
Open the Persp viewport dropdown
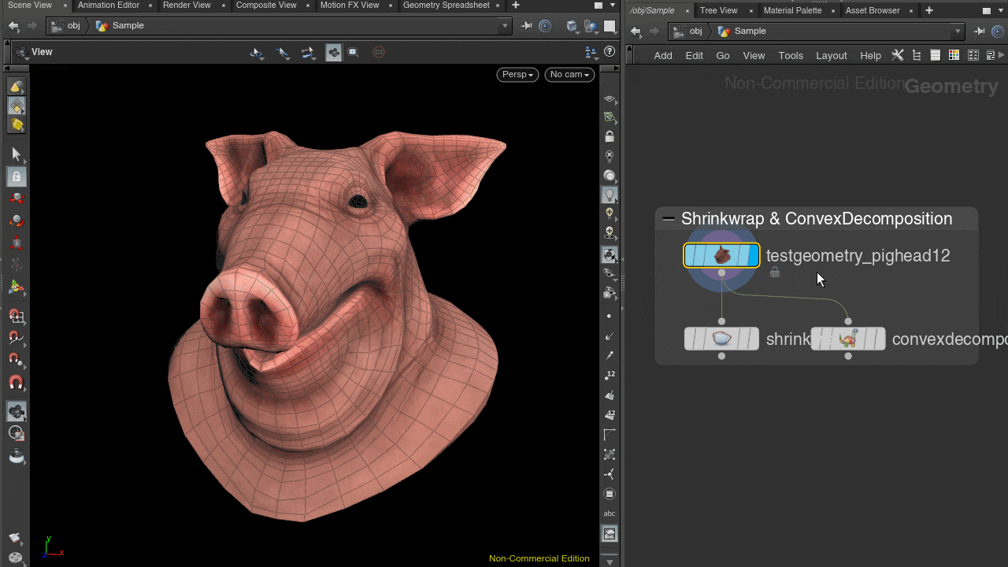click(517, 75)
